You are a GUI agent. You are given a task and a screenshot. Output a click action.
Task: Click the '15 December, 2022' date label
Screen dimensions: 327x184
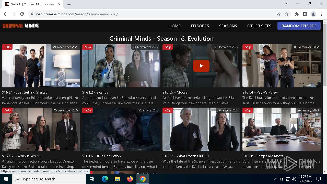(x=66, y=110)
